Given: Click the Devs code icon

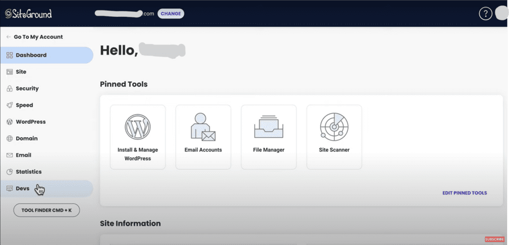Looking at the screenshot, I should point(9,188).
